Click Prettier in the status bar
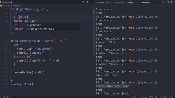The image size is (175, 98). (x=171, y=97)
